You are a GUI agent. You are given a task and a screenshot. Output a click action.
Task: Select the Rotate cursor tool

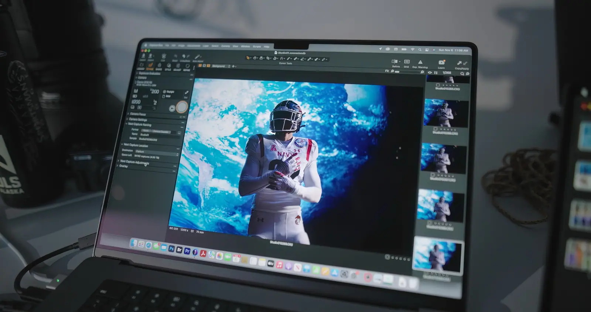click(x=275, y=58)
